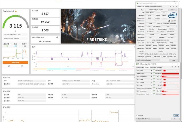Click the green knob on the score gauge
Image resolution: width=182 pixels, height=122 pixels.
[x=19, y=16]
